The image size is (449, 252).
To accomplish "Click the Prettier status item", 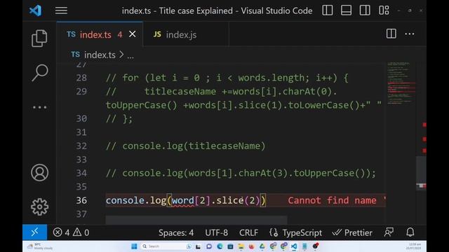I will click(x=352, y=232).
